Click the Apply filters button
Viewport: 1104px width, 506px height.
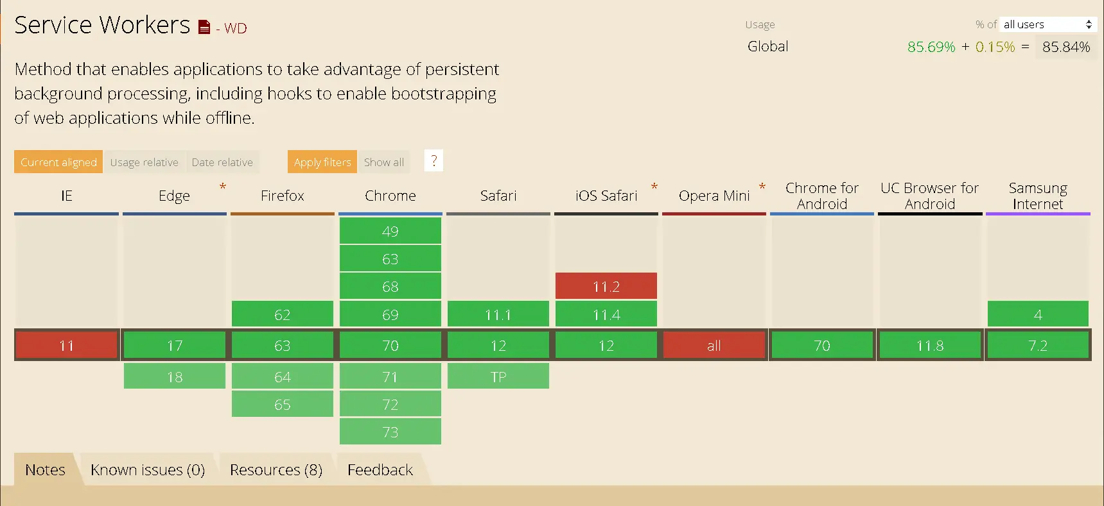[322, 162]
